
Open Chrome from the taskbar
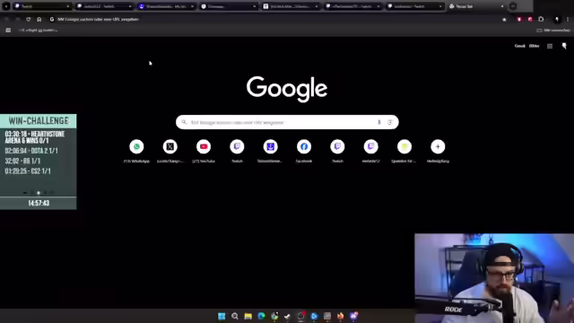click(274, 316)
